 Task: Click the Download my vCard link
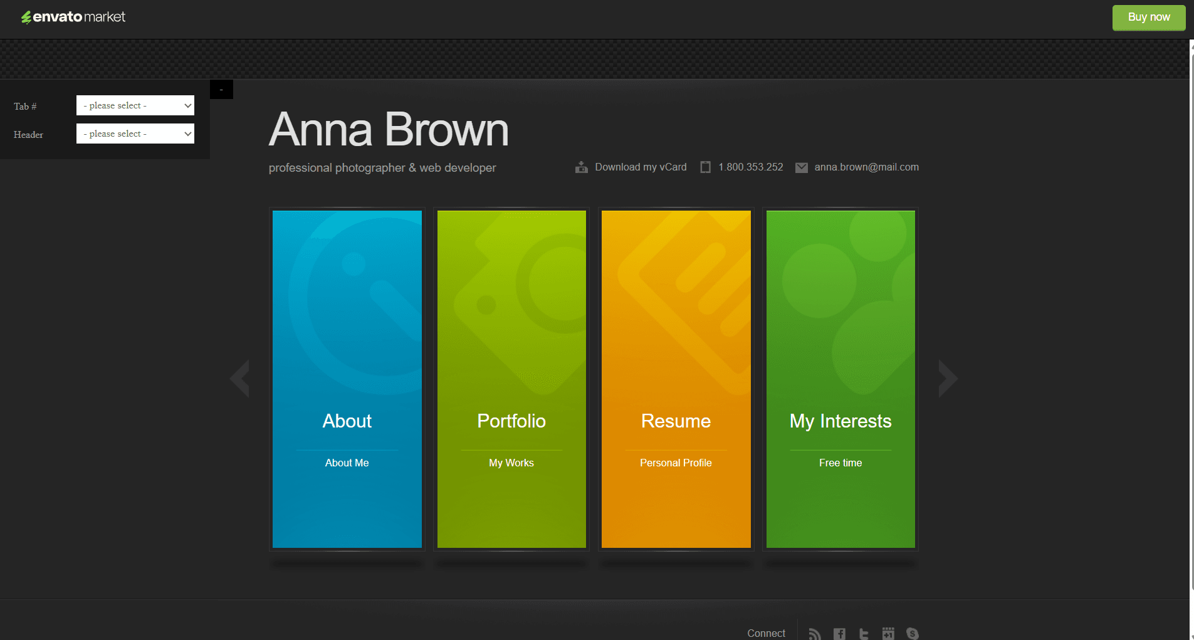[641, 167]
